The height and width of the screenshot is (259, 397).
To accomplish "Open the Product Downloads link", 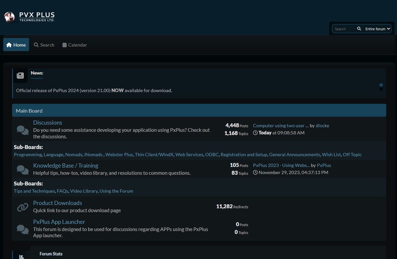I will pyautogui.click(x=57, y=203).
